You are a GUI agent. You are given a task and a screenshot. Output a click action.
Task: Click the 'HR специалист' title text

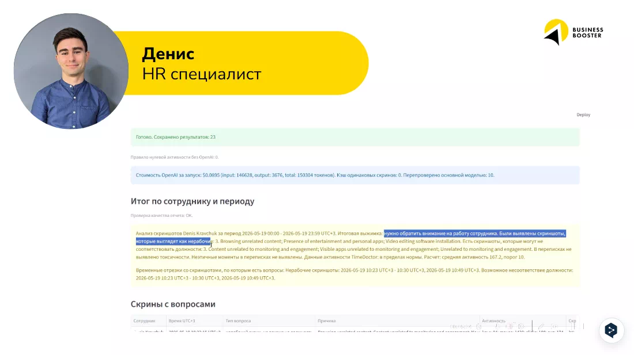201,74
